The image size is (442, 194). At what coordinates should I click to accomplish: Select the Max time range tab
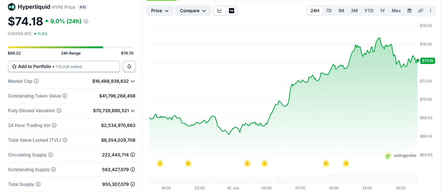396,11
